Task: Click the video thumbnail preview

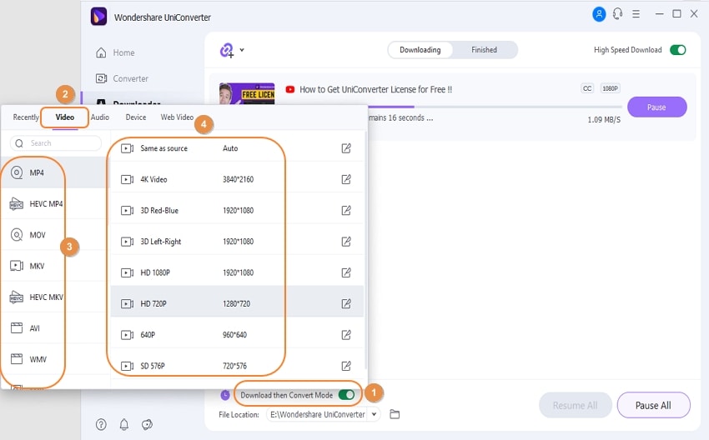Action: point(247,93)
